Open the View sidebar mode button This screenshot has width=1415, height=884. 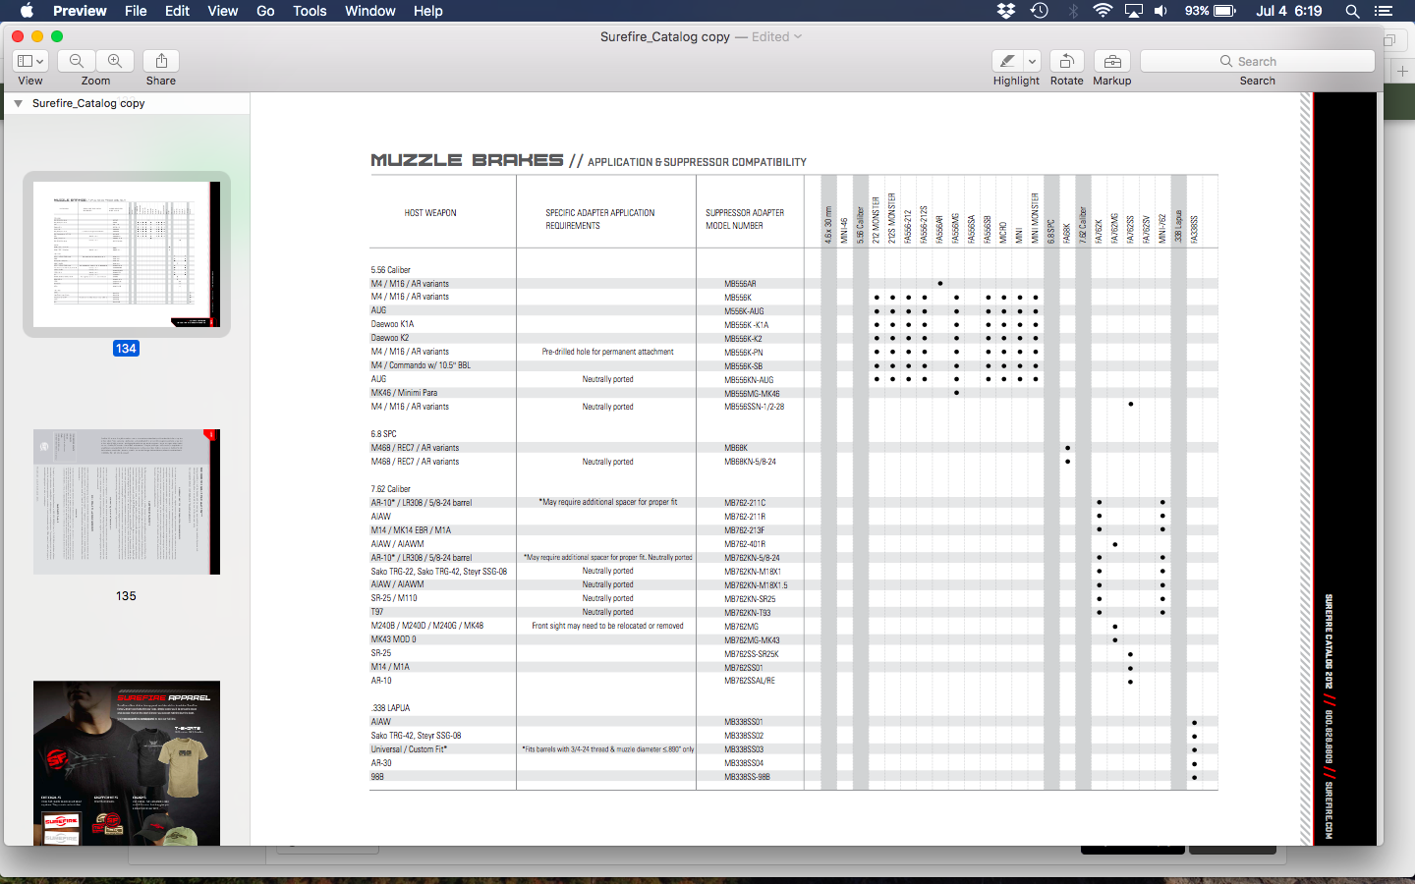point(30,61)
